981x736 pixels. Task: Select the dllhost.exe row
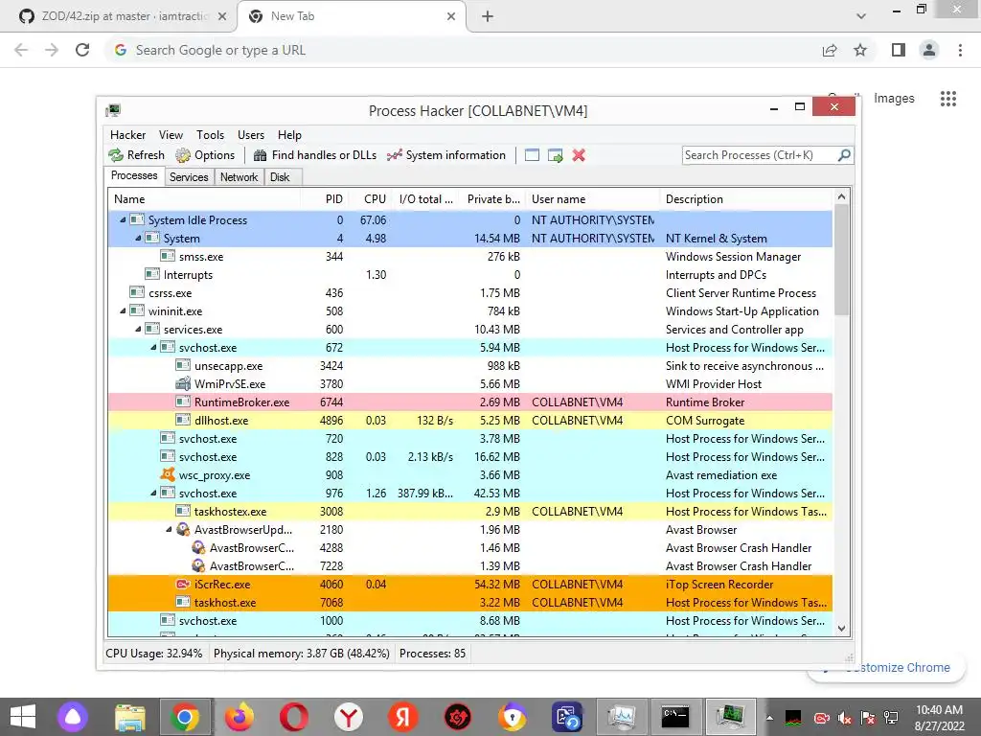coord(470,420)
